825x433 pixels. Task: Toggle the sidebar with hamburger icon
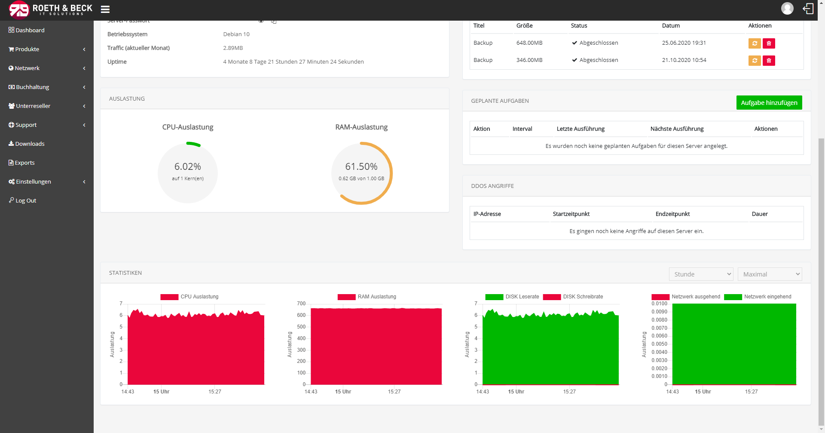point(105,9)
